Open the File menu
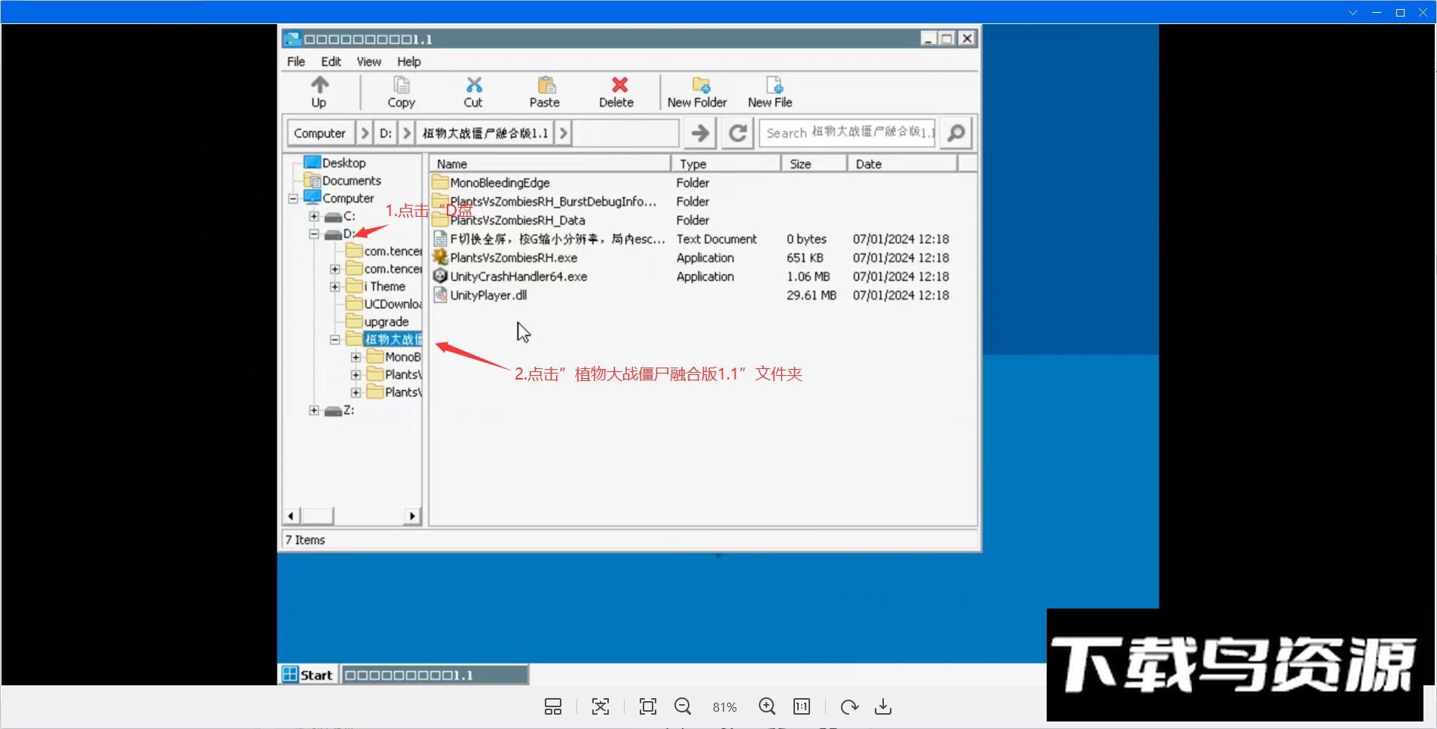 click(x=296, y=62)
